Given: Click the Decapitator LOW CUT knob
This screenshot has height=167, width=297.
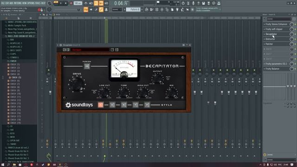Looking at the screenshot, I should (x=104, y=92).
